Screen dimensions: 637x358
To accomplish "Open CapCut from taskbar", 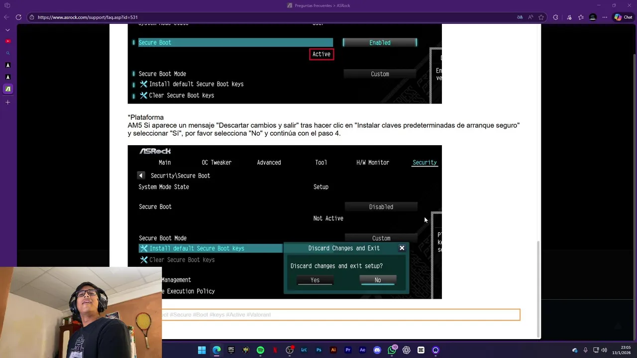I will click(421, 350).
